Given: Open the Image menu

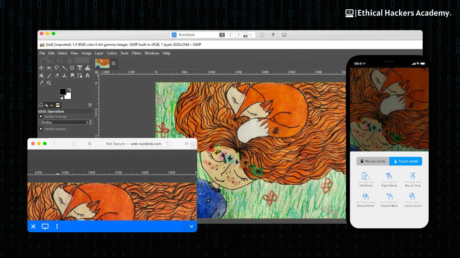Looking at the screenshot, I should click(x=86, y=53).
